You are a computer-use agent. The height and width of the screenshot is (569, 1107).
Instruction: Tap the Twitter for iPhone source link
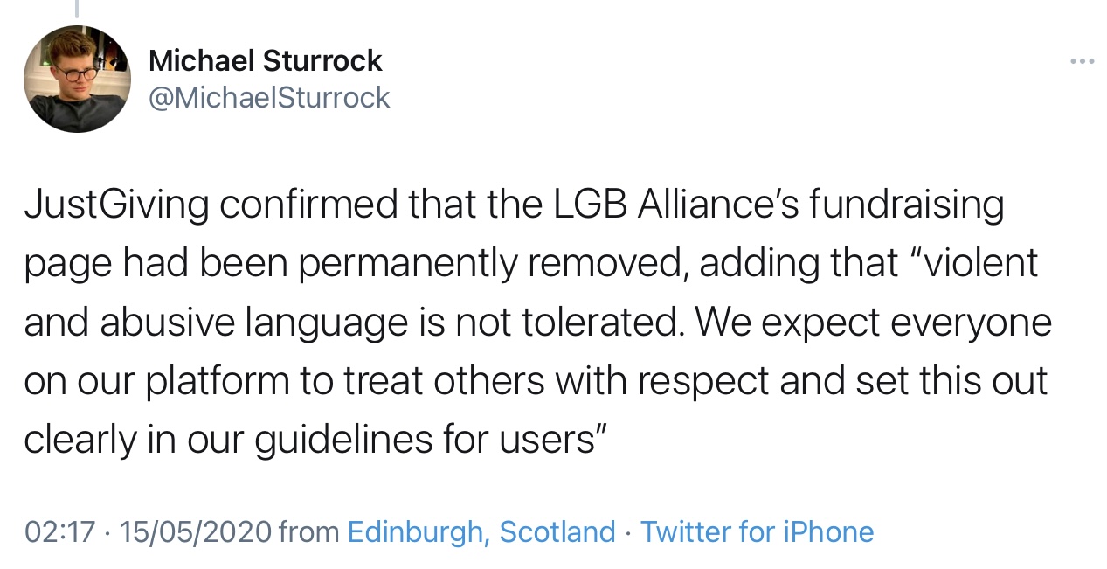pyautogui.click(x=757, y=531)
